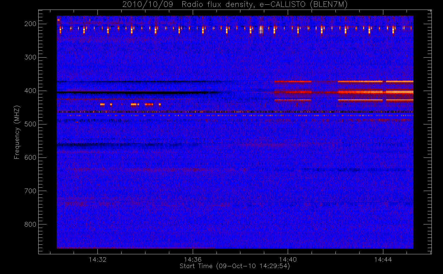Select the 600 frequency tick label
Image resolution: width=443 pixels, height=274 pixels.
(30, 158)
